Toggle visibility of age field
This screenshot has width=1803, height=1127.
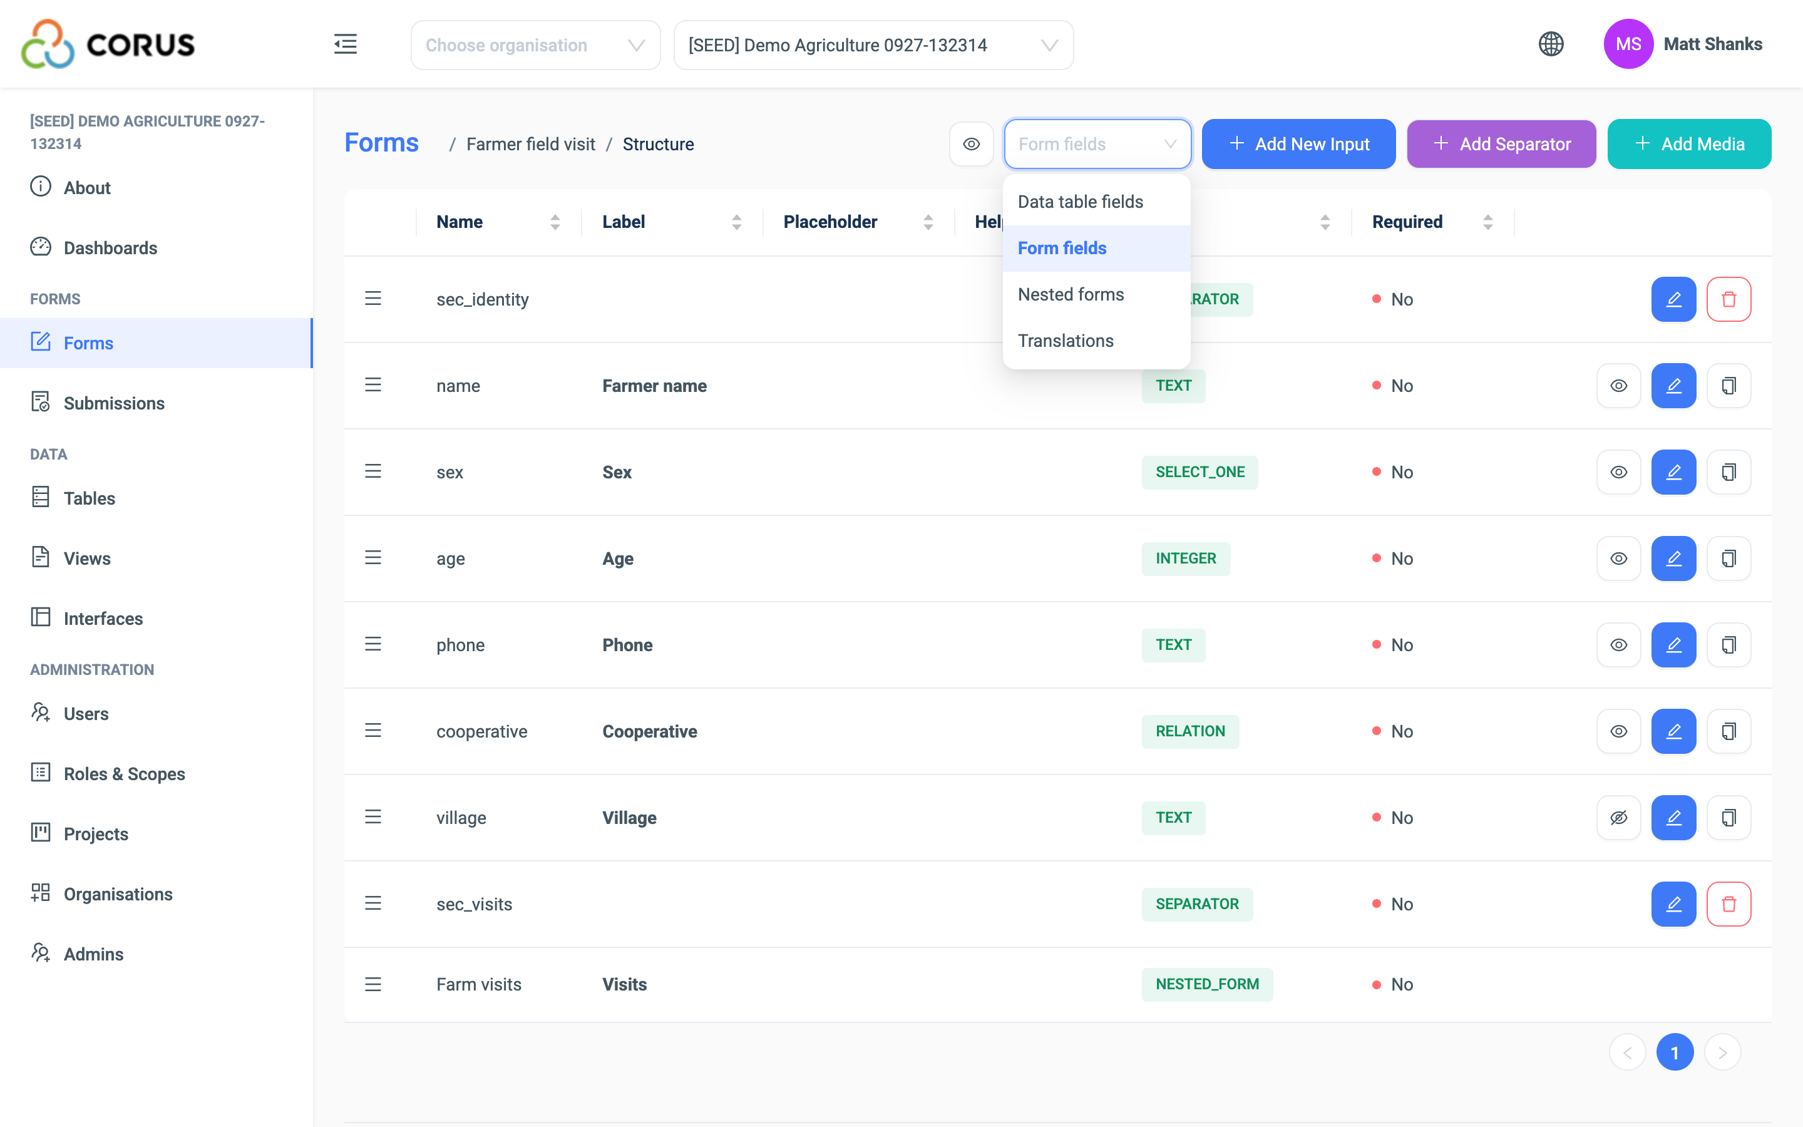[1618, 558]
